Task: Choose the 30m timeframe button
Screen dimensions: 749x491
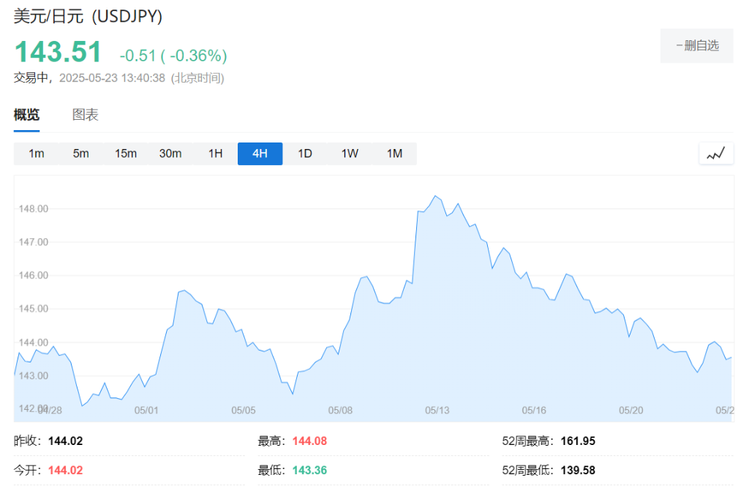Action: pyautogui.click(x=170, y=153)
